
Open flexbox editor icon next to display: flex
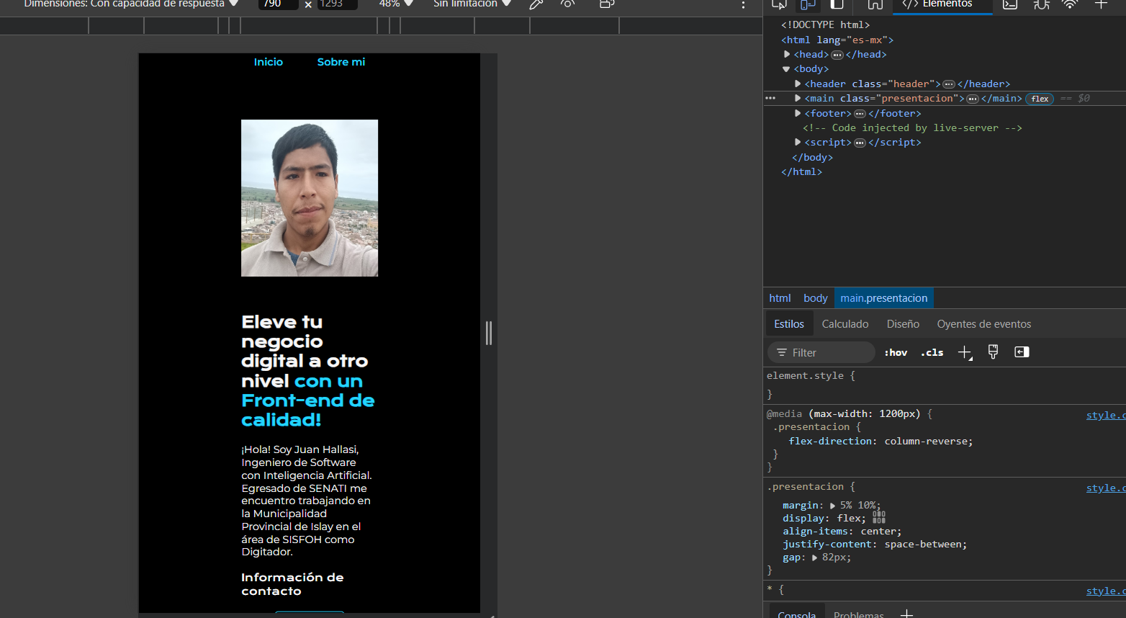[879, 518]
